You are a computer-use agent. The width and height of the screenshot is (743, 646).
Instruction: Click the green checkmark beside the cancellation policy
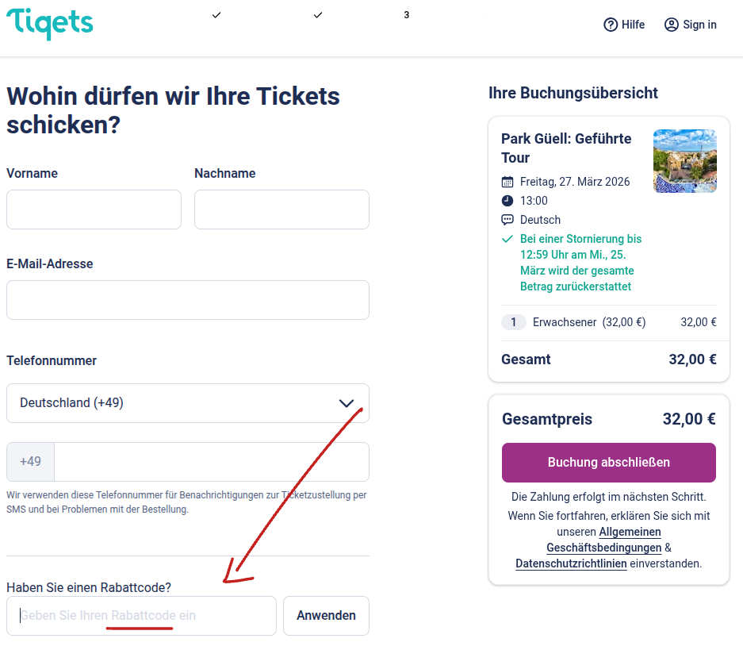tap(507, 238)
